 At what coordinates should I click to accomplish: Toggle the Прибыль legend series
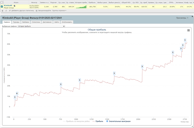click(98, 121)
